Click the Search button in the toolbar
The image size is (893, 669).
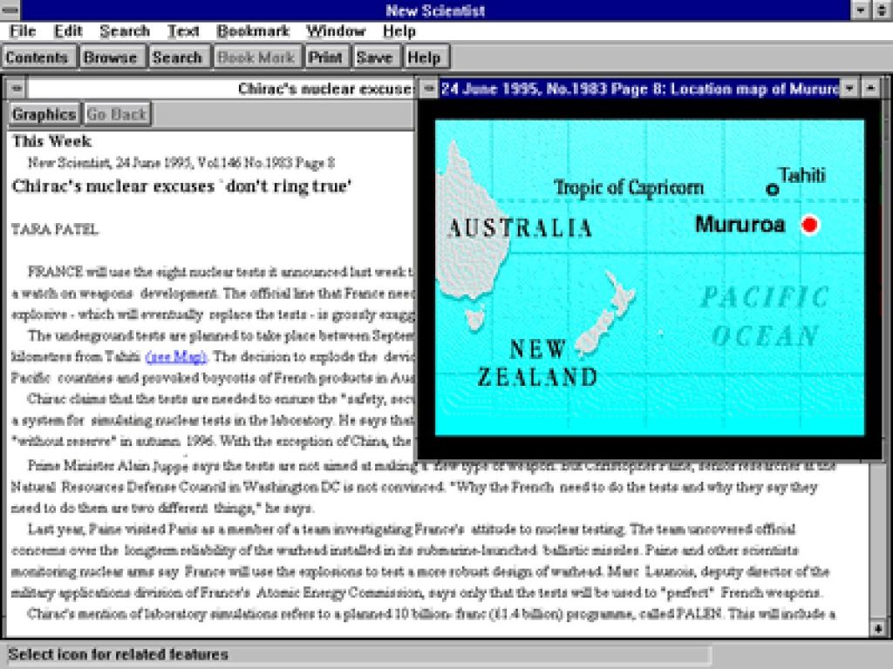pyautogui.click(x=176, y=57)
